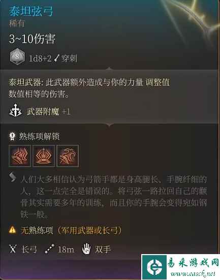
Task: Click the longbow weapon type icon
Action: pos(13,249)
